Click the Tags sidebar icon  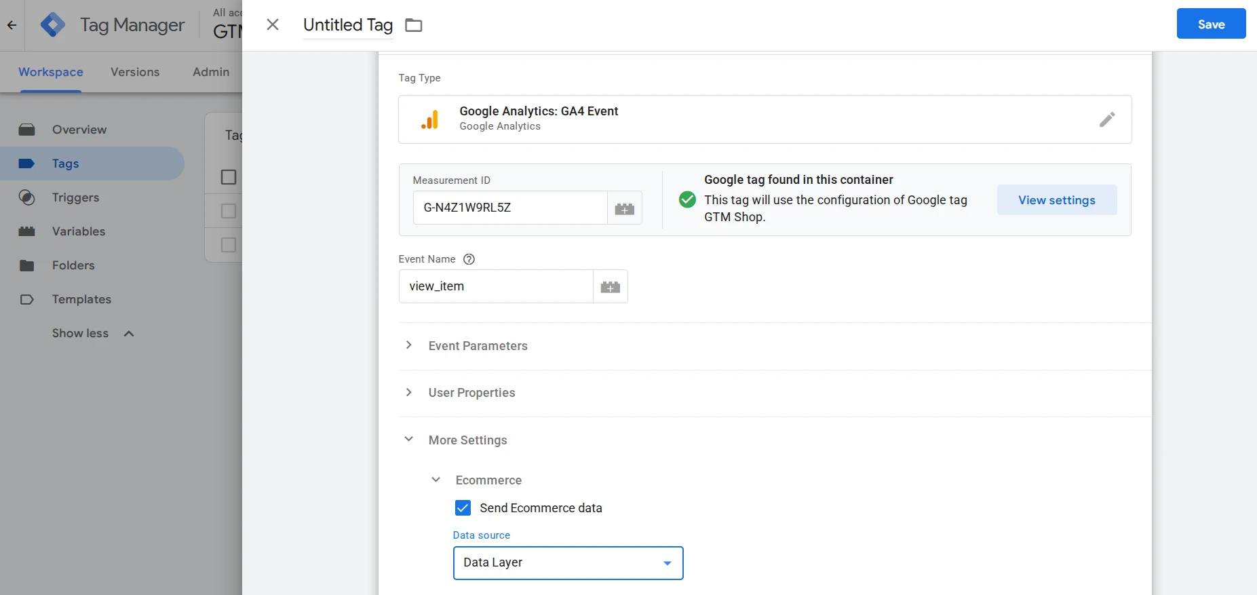coord(27,164)
